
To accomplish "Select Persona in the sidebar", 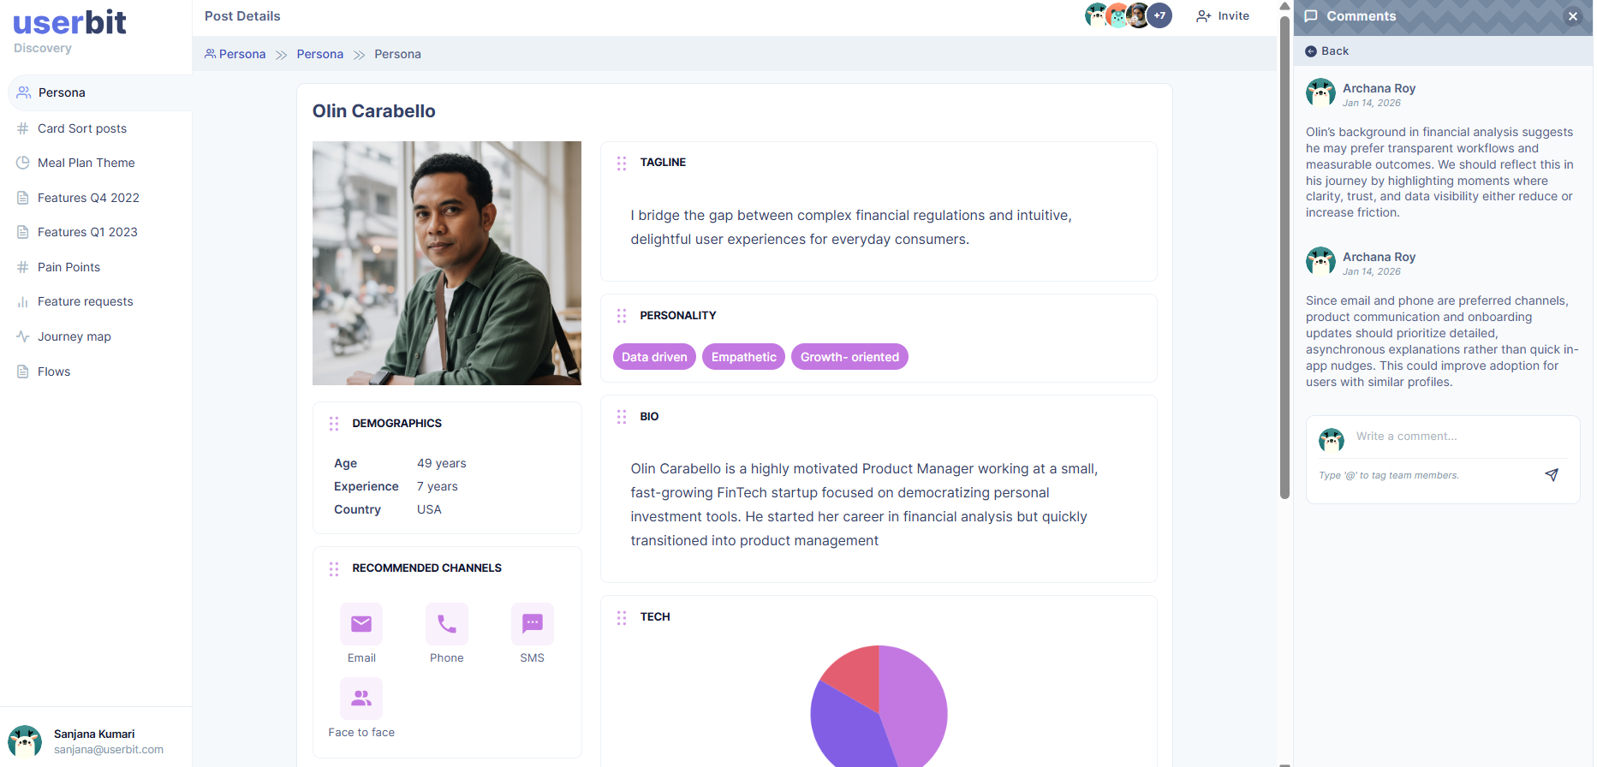I will click(61, 92).
